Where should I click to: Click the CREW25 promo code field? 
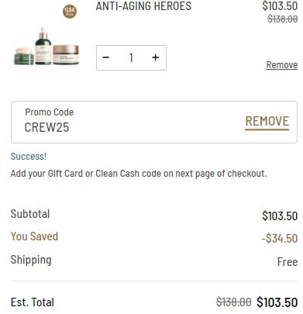click(x=154, y=122)
